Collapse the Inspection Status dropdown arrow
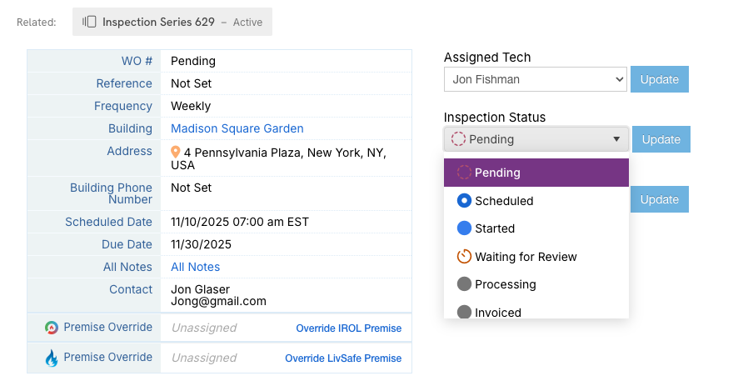The width and height of the screenshot is (753, 386). (616, 139)
